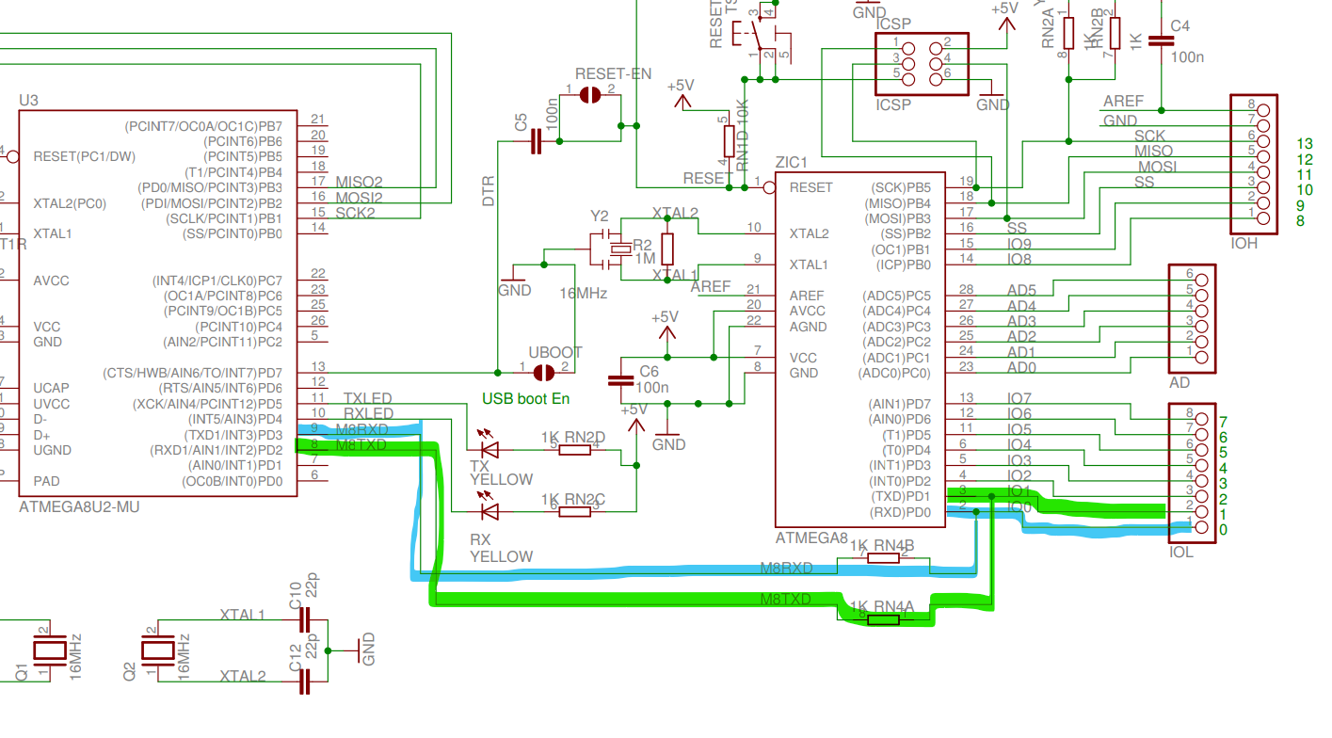Click the C5 capacitor symbol

click(537, 142)
